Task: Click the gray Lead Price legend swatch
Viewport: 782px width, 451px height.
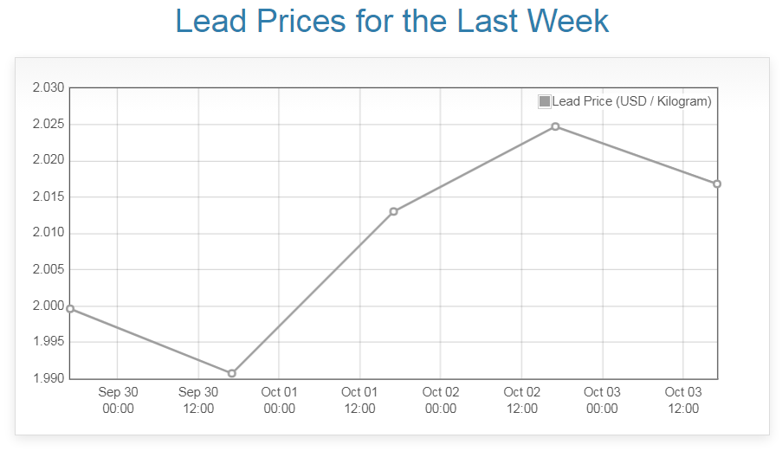Action: pos(545,101)
